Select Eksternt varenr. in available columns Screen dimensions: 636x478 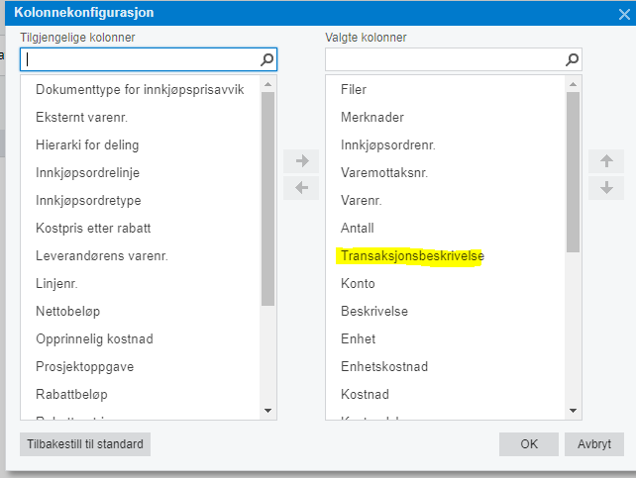click(81, 118)
